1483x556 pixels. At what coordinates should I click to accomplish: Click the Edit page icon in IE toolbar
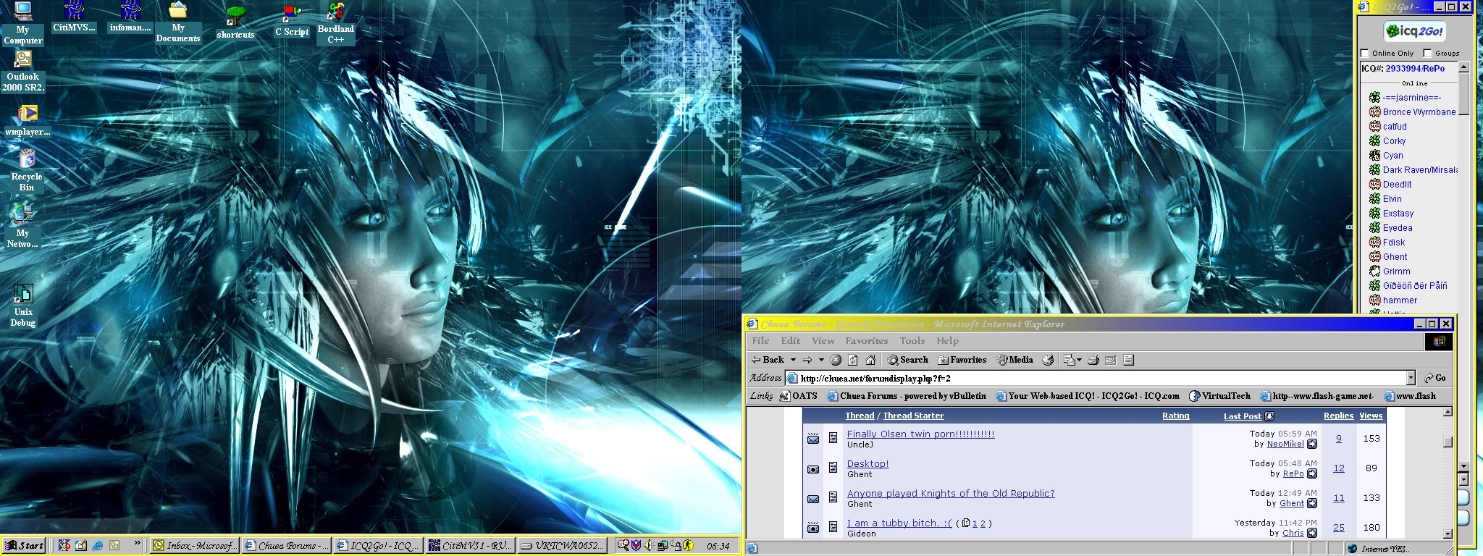click(x=1111, y=360)
